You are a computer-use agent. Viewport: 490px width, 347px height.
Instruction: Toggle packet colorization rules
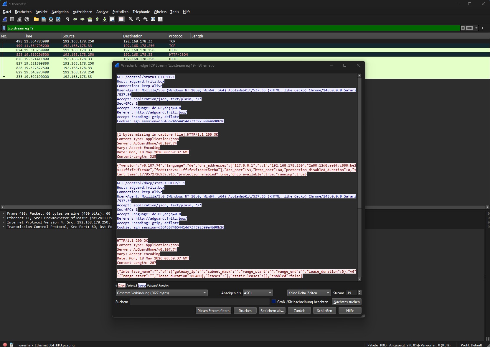pos(121,19)
